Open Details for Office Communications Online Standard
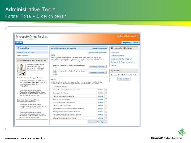191x143 pixels. pyautogui.click(x=101, y=118)
